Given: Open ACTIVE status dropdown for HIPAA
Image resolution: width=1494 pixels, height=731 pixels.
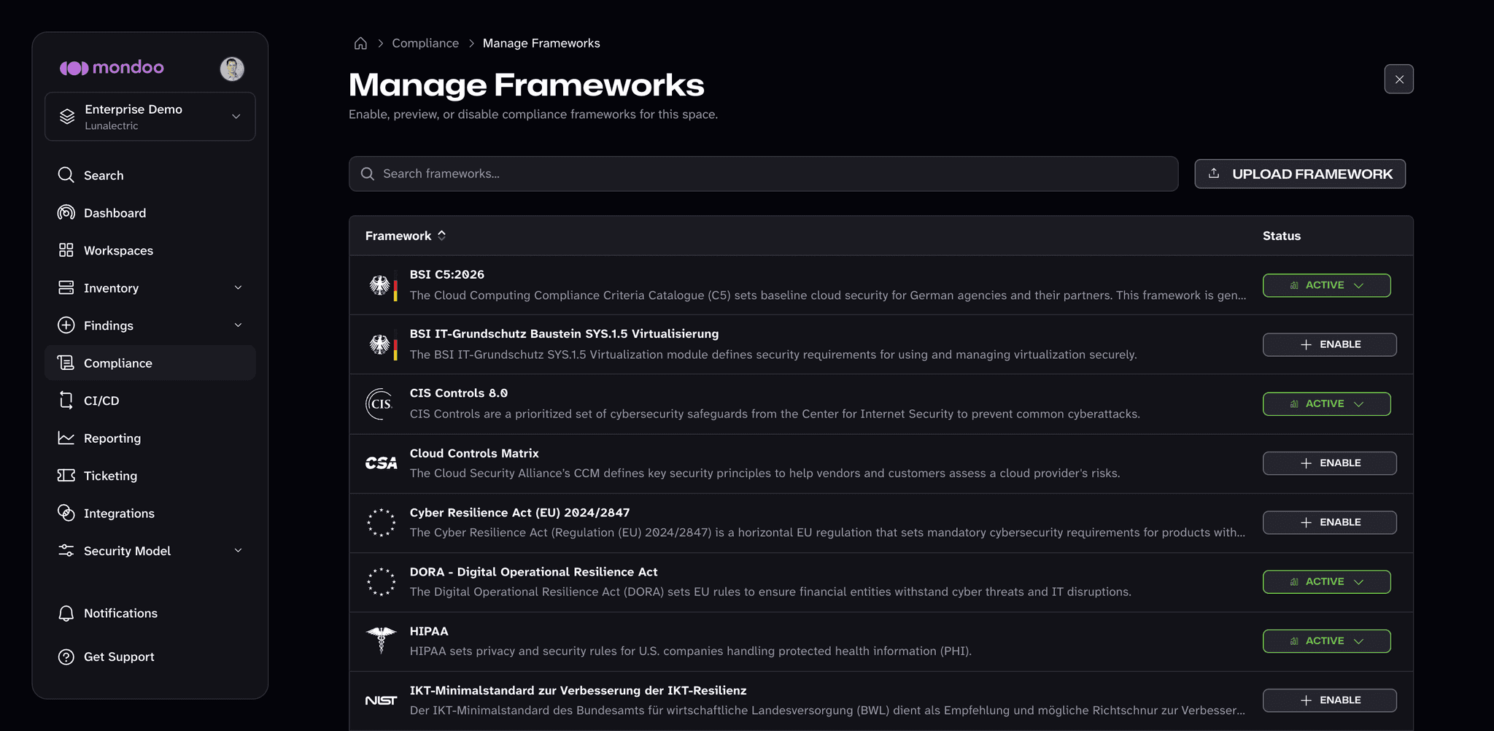Looking at the screenshot, I should point(1326,641).
